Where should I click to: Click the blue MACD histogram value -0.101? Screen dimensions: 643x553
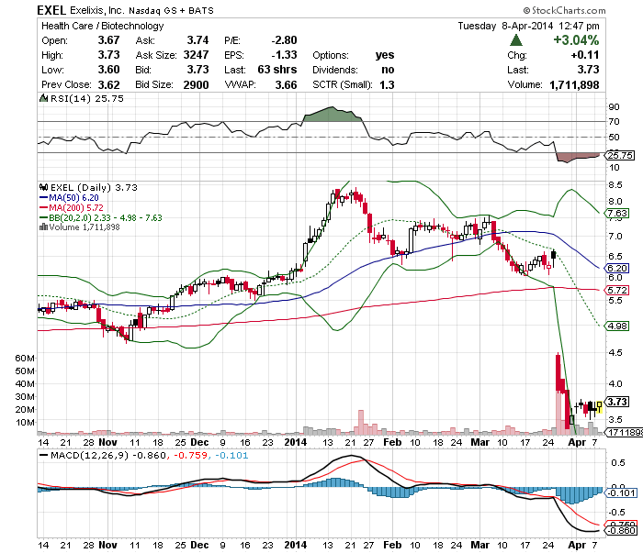click(x=231, y=456)
